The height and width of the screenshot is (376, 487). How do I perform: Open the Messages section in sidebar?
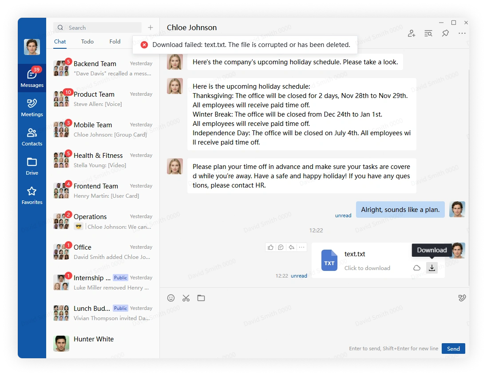(x=32, y=78)
